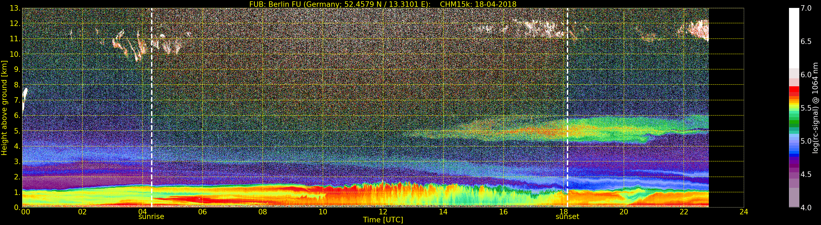
Task: Click the height axis tick label '9.'
Action: point(17,69)
